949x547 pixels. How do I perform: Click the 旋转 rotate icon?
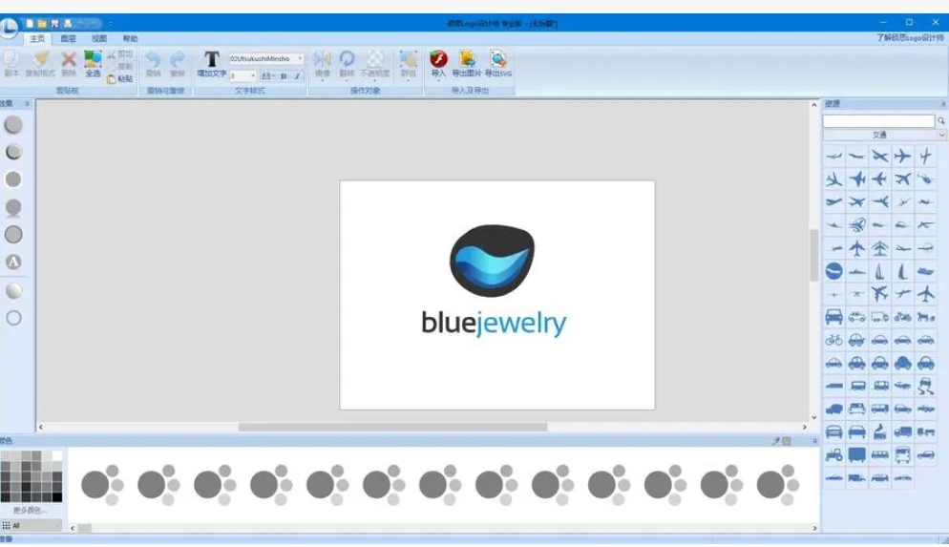click(347, 58)
